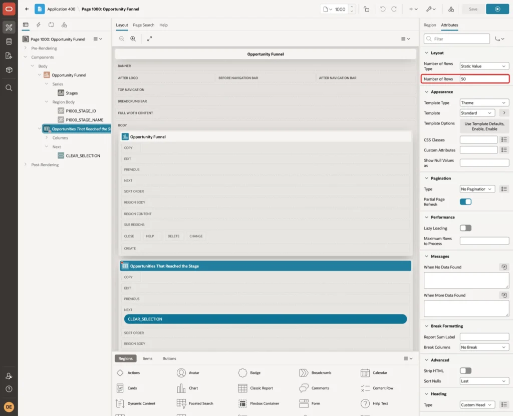Switch to Page Shared Components tab icon

tap(64, 25)
